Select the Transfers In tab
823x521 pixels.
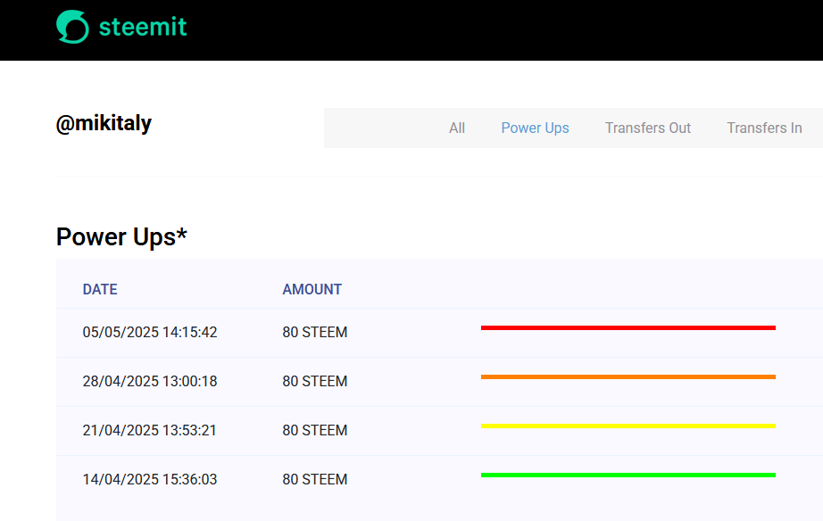pyautogui.click(x=764, y=128)
